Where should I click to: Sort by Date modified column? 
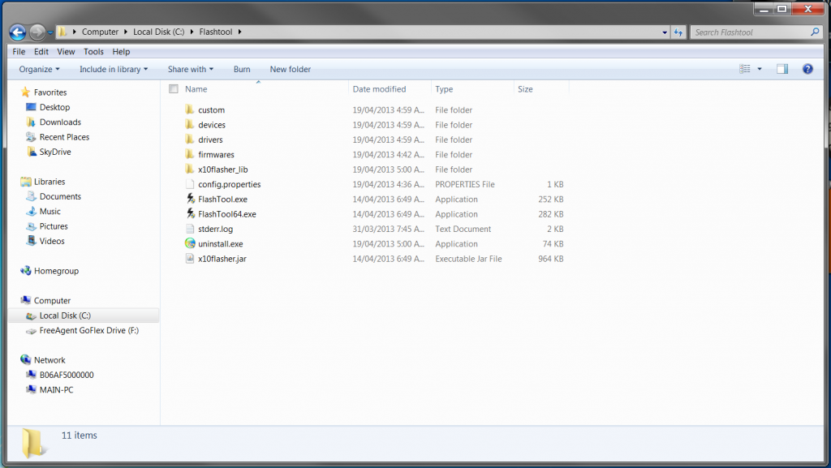[380, 89]
